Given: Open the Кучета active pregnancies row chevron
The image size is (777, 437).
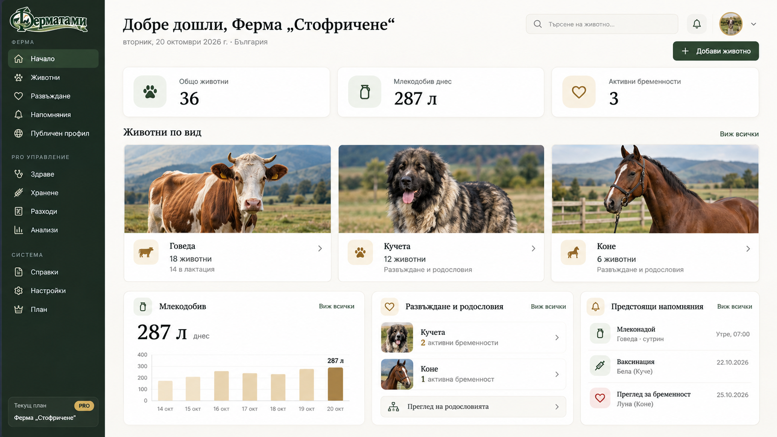Looking at the screenshot, I should pyautogui.click(x=557, y=338).
